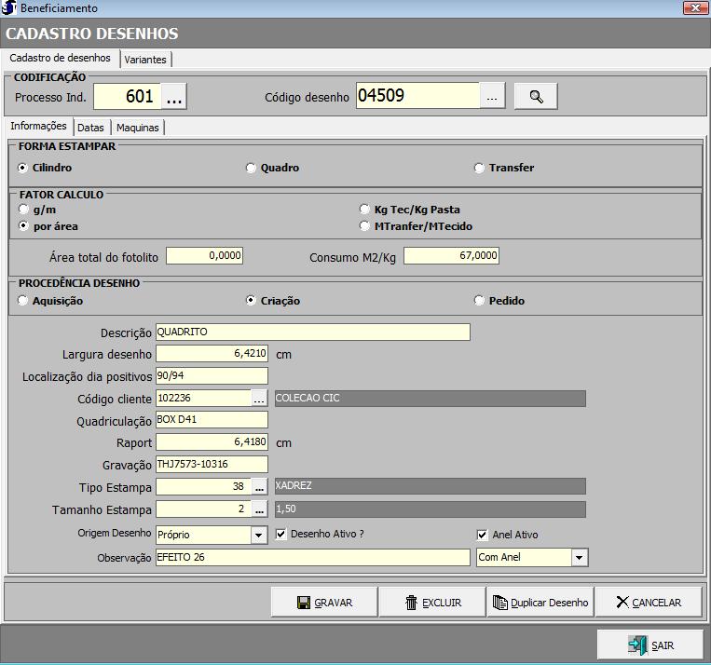The height and width of the screenshot is (665, 711).
Task: Open lookup next to Processo Ind. field
Action: pyautogui.click(x=175, y=96)
